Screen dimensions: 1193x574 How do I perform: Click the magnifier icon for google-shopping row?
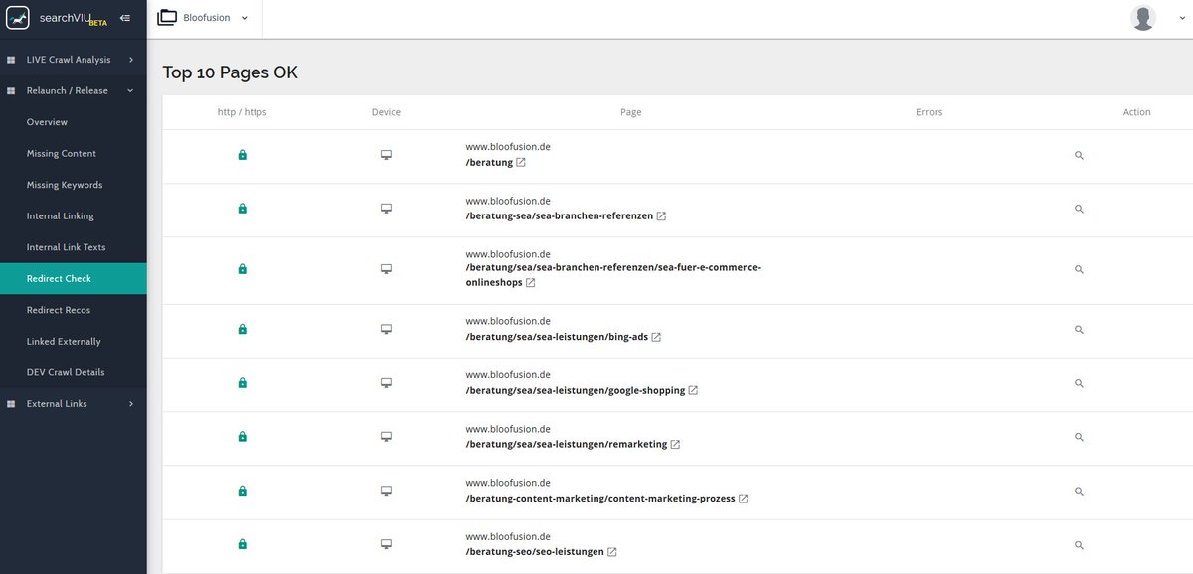tap(1079, 383)
